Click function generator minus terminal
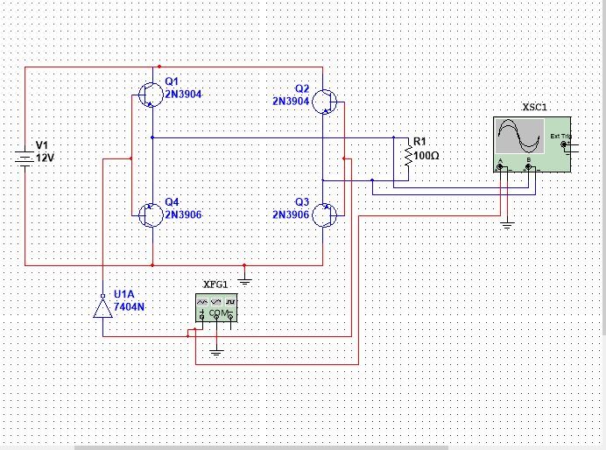The image size is (606, 450). [x=230, y=317]
